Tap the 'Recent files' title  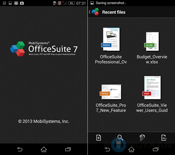point(114,12)
